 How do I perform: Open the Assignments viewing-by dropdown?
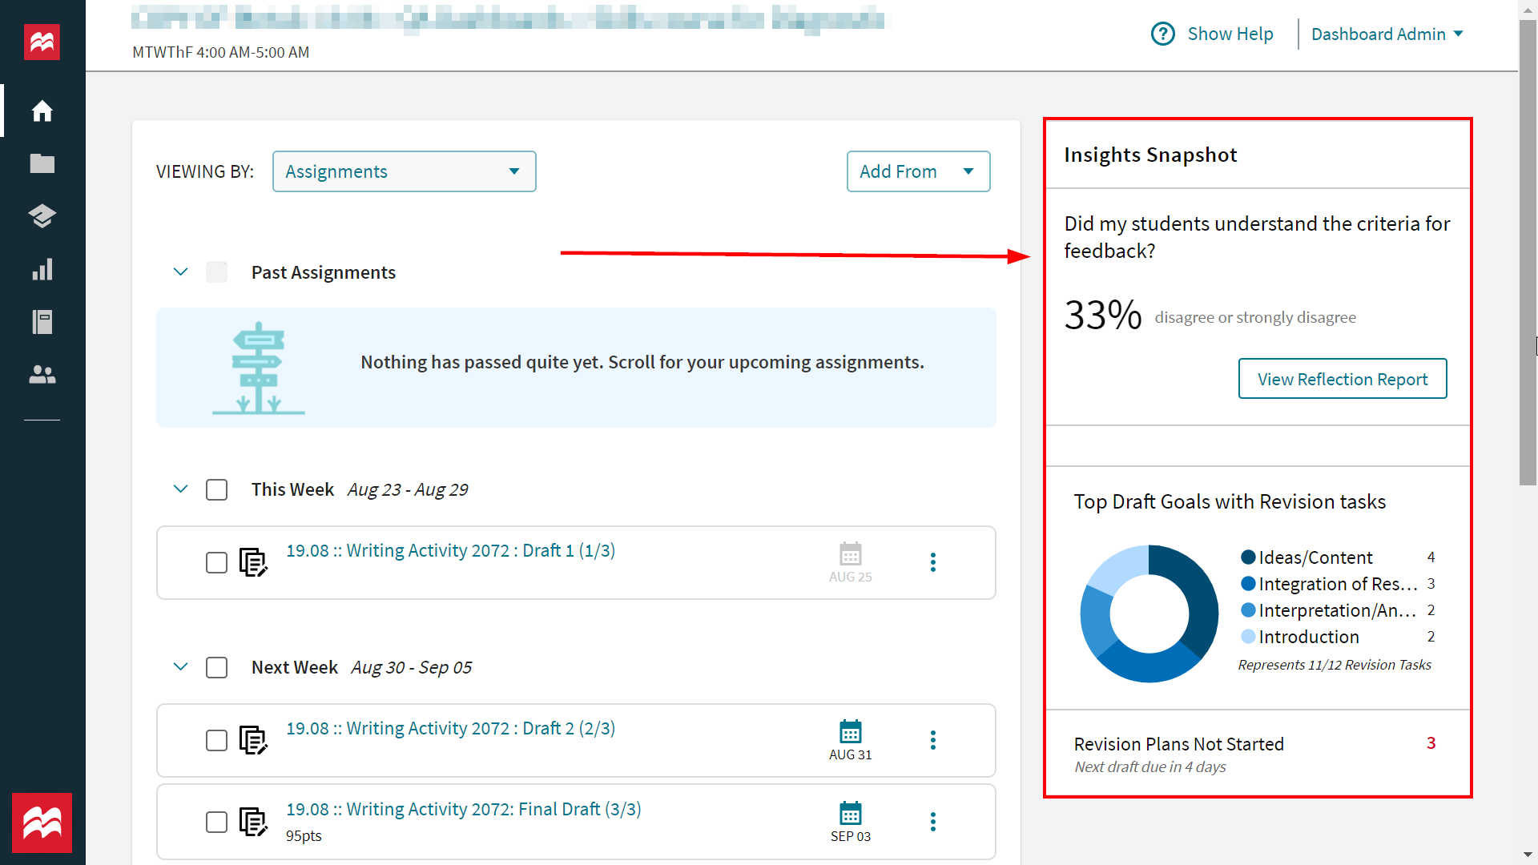point(404,171)
